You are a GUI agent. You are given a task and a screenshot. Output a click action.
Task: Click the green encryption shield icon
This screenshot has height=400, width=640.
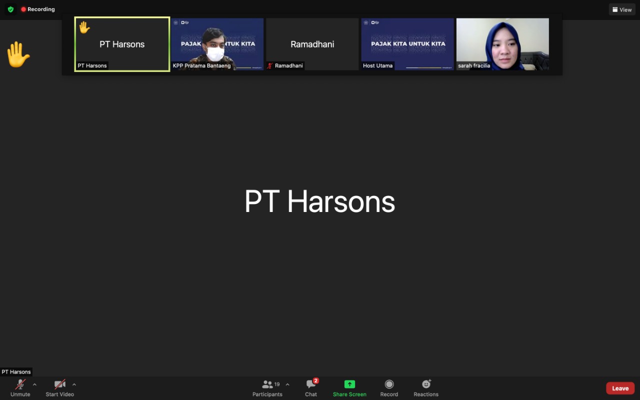tap(10, 9)
